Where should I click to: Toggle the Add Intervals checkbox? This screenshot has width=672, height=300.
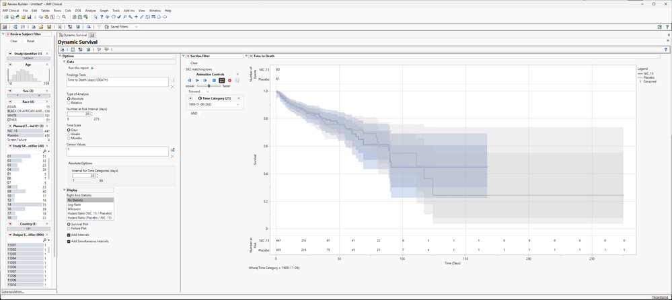click(x=69, y=235)
